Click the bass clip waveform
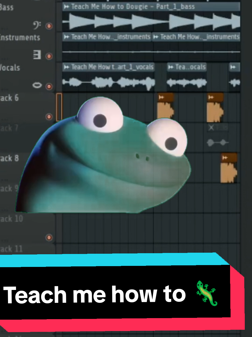This screenshot has width=252, height=337. (151, 21)
